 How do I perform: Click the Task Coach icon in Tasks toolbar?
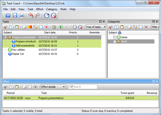coord(54,27)
